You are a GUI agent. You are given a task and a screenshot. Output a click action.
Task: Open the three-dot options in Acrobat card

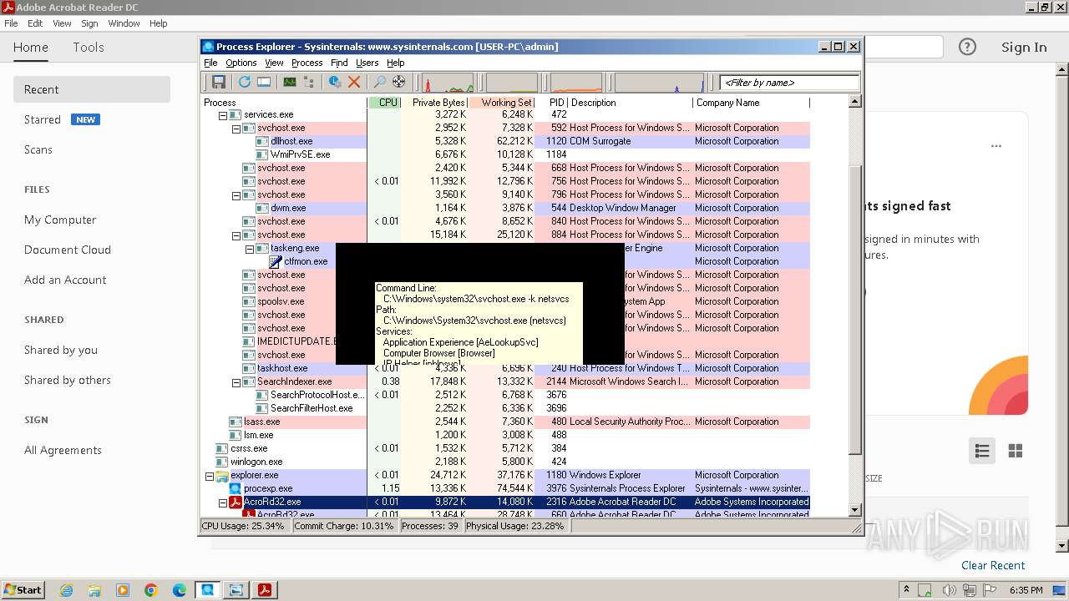996,146
